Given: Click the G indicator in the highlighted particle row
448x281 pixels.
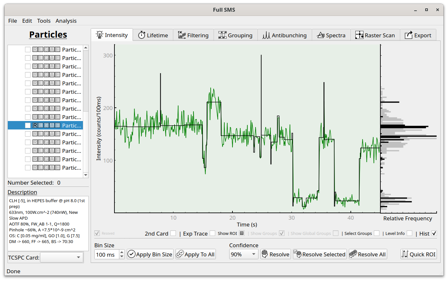Looking at the screenshot, I should pos(46,126).
